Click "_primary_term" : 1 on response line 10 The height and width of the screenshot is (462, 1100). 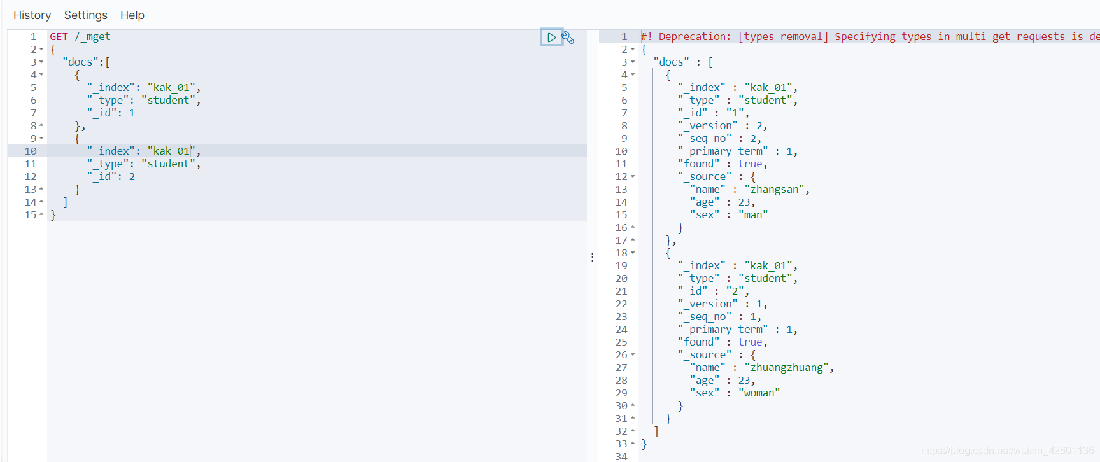pos(738,151)
